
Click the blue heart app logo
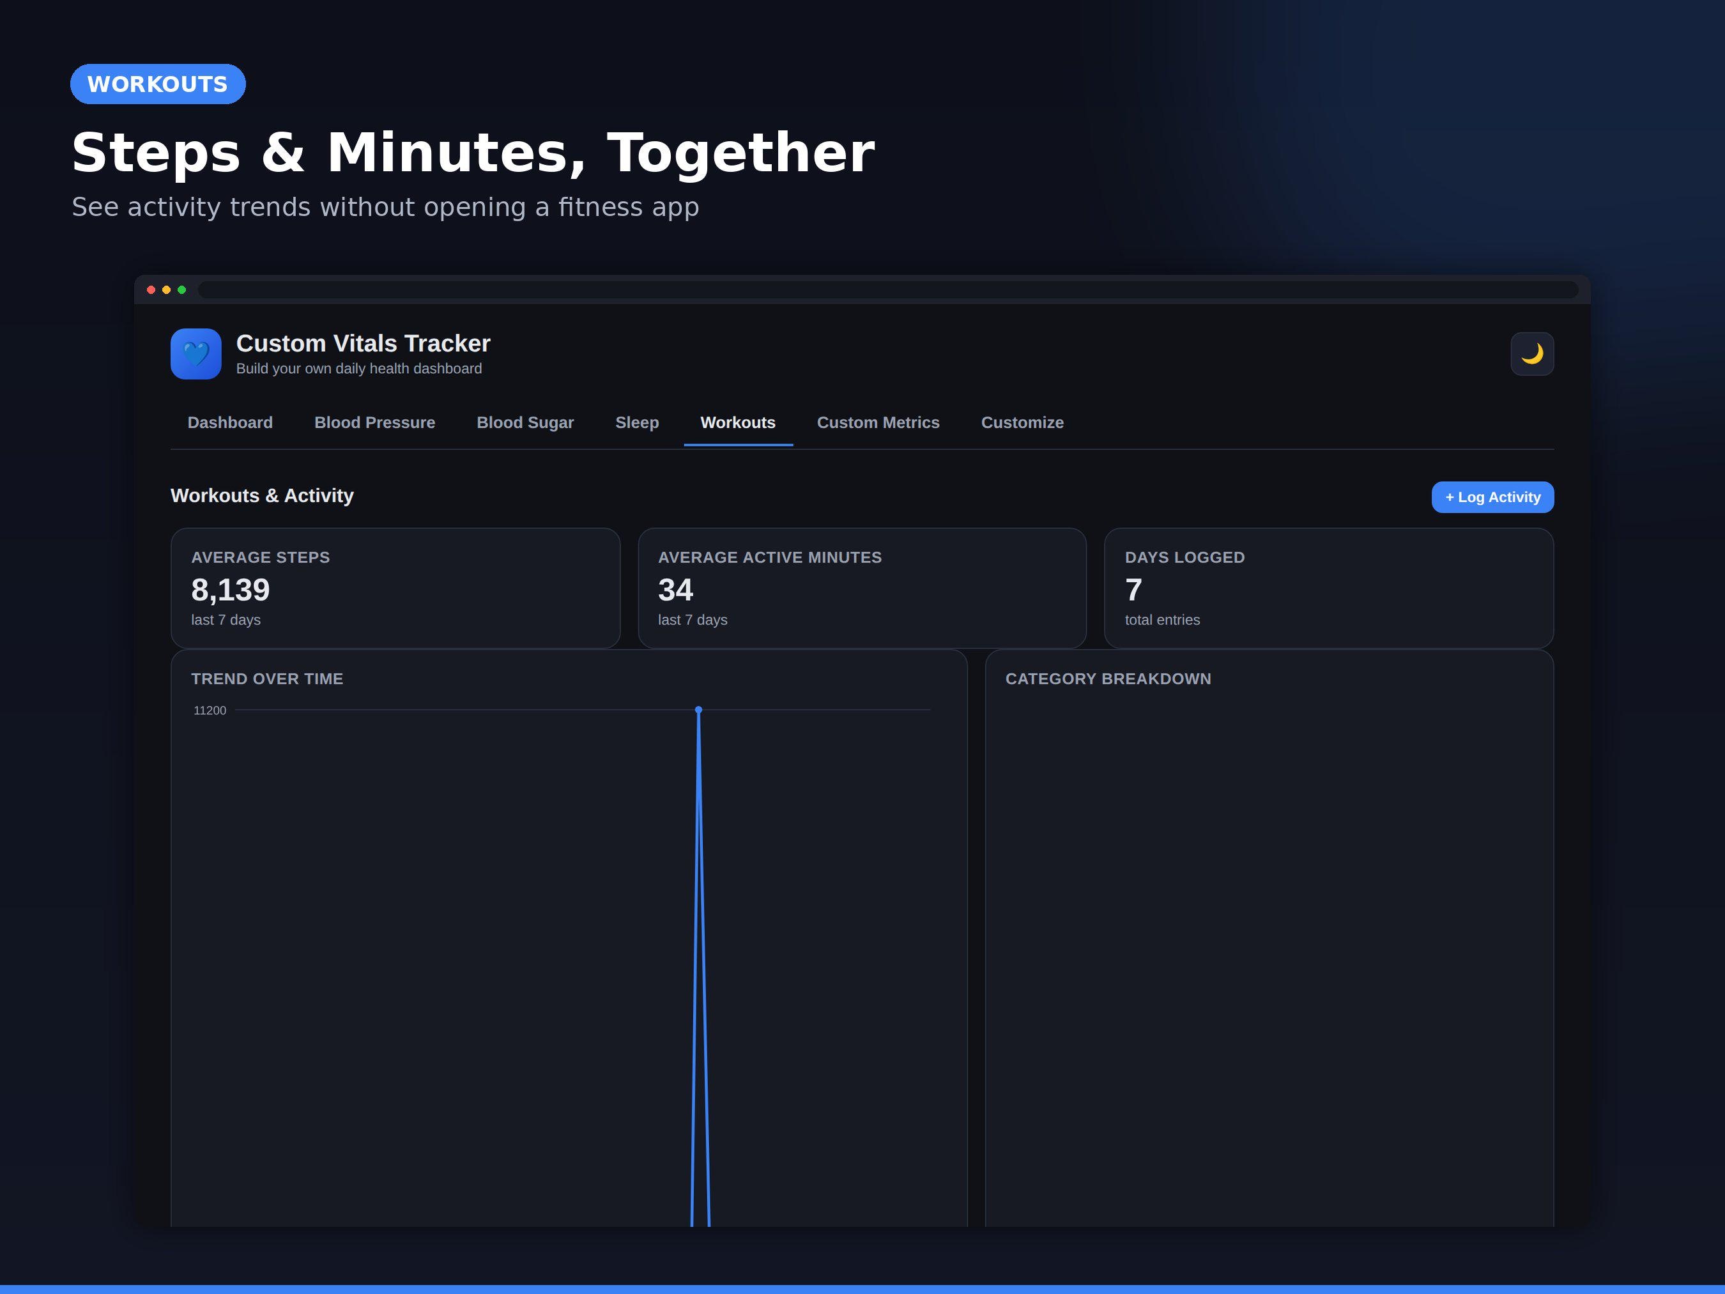195,354
